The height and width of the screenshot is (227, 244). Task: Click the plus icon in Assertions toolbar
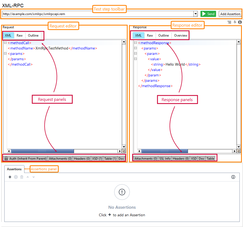(x=10, y=177)
